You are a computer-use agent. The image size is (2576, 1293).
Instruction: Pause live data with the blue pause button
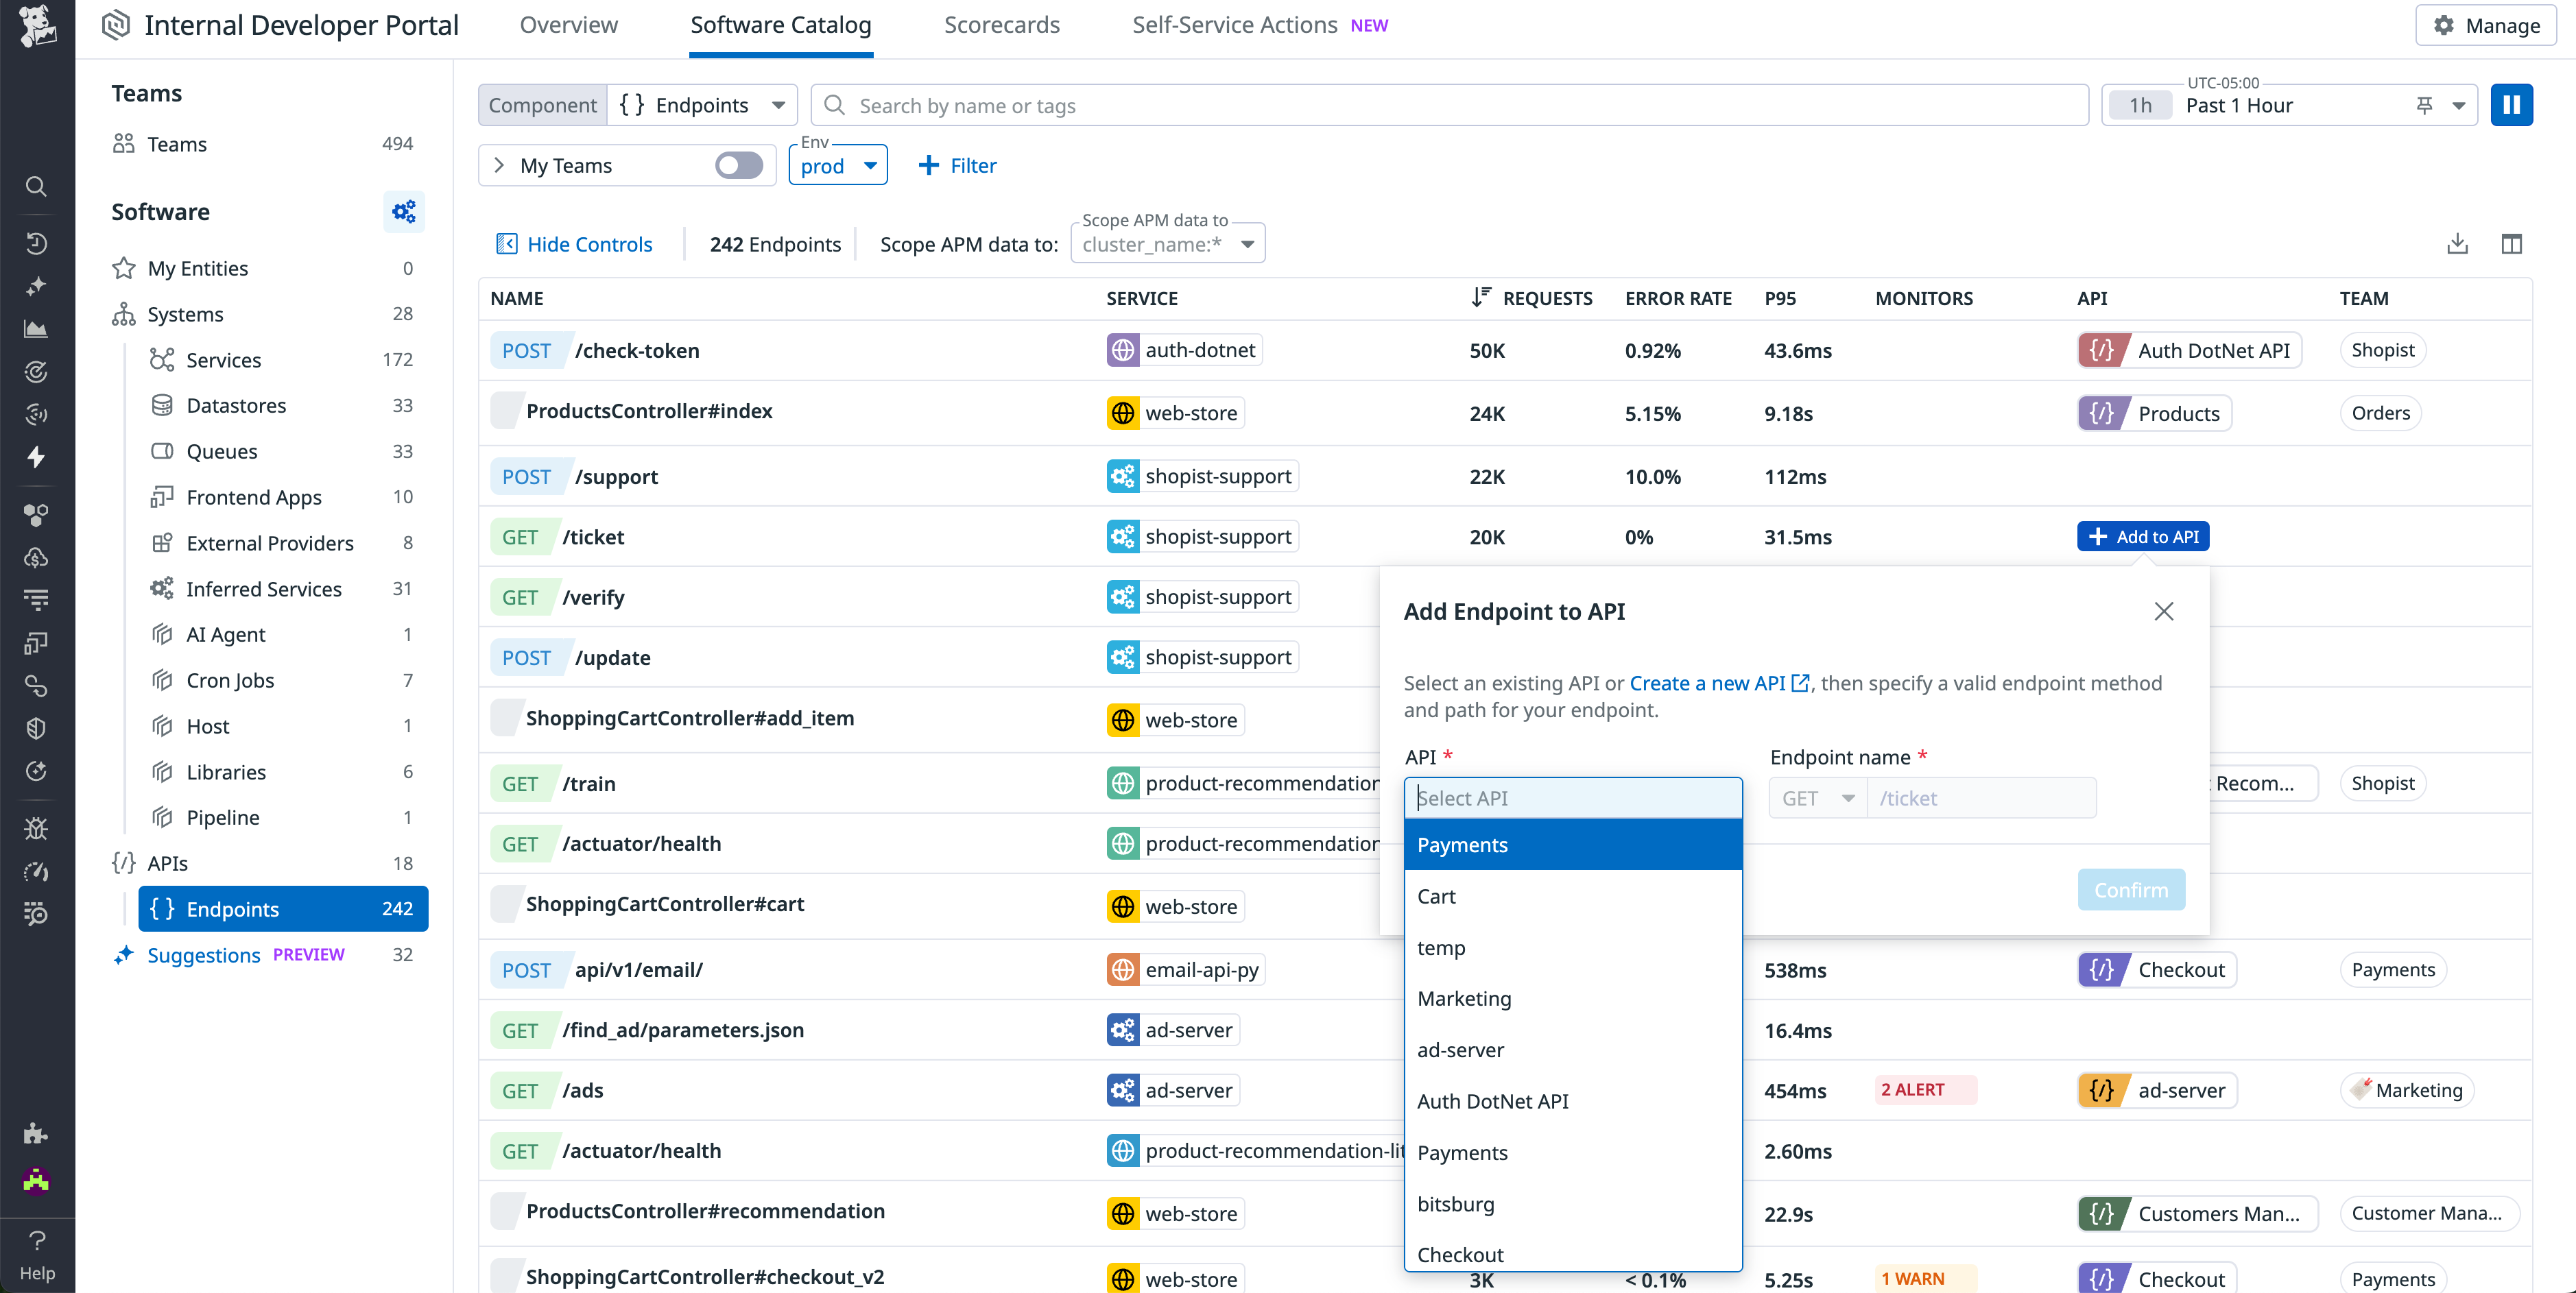click(2512, 104)
